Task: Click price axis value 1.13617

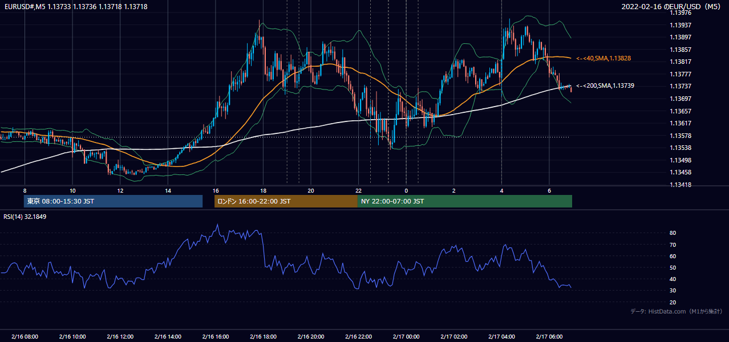Action: (680, 123)
